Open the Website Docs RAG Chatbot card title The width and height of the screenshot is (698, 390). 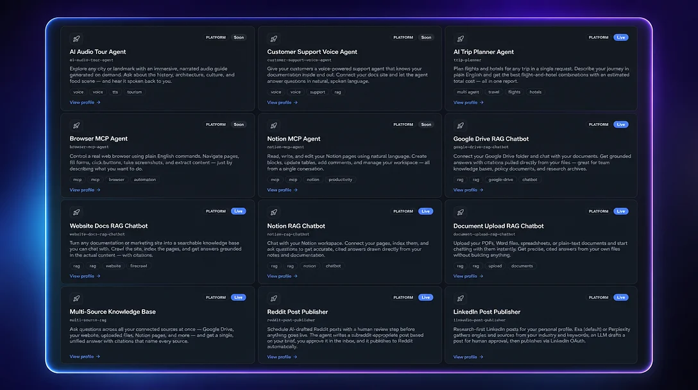click(108, 226)
